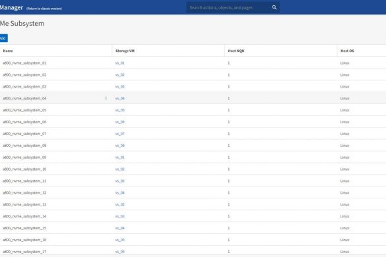
Task: Select the a800_nvme_subsystem_03 name
Action: coord(24,86)
